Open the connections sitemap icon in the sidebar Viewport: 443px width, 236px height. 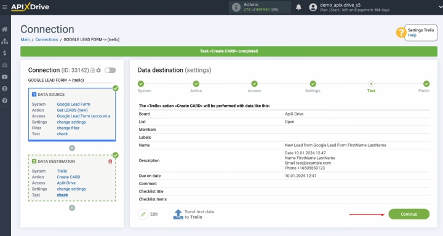click(x=4, y=41)
